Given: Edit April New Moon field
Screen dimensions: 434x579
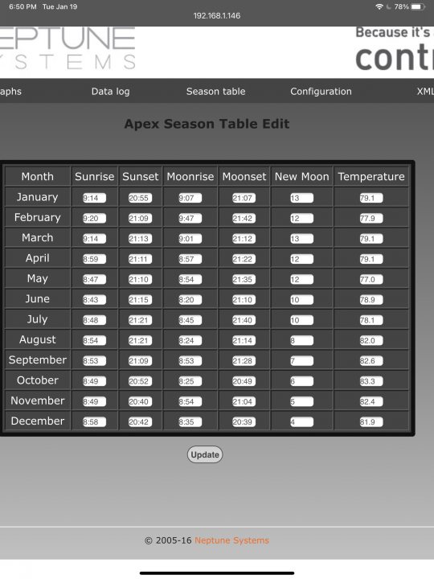Looking at the screenshot, I should pos(301,259).
